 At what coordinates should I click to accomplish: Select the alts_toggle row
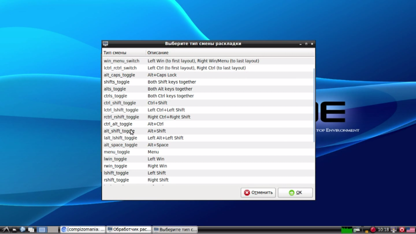208,89
